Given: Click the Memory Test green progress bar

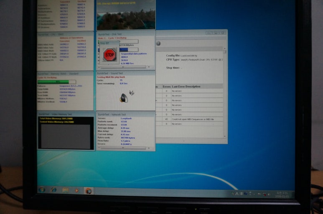Looking at the screenshot, I should tap(57, 82).
